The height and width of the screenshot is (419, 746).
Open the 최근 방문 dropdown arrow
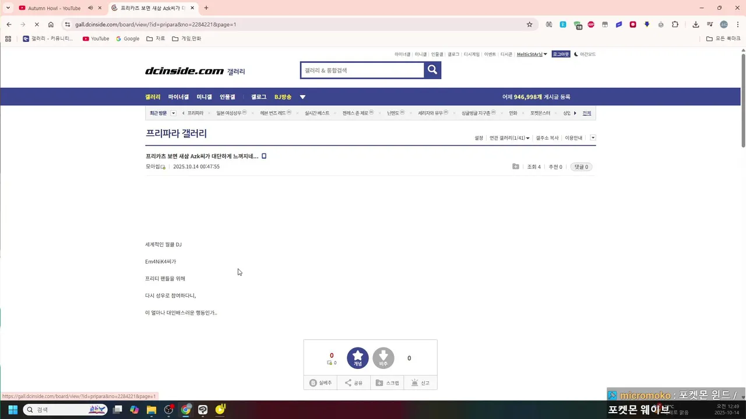tap(173, 113)
